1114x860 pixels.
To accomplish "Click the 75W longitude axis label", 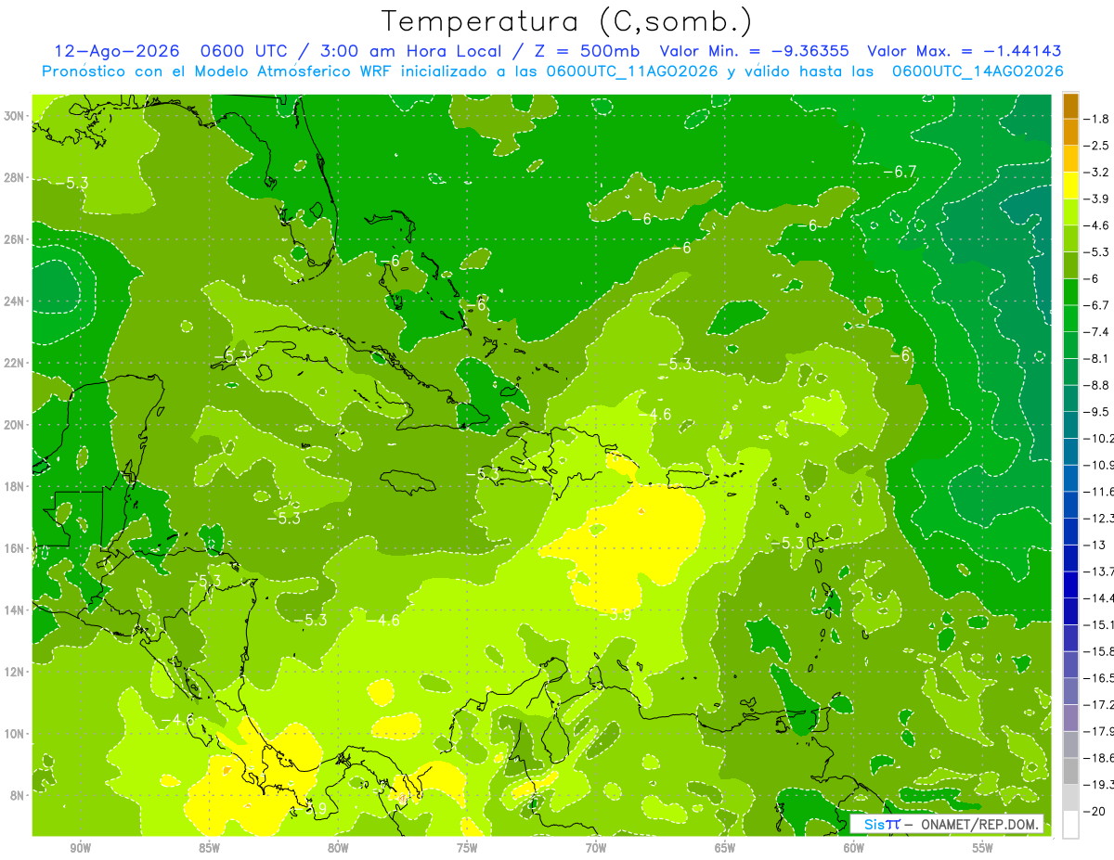I will pyautogui.click(x=467, y=848).
